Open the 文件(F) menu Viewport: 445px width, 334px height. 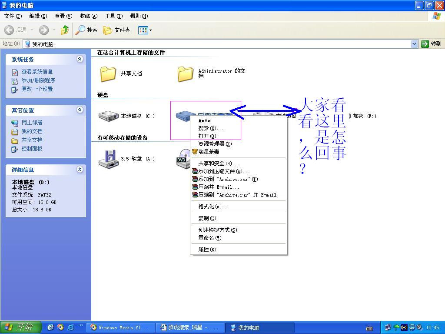pyautogui.click(x=13, y=16)
